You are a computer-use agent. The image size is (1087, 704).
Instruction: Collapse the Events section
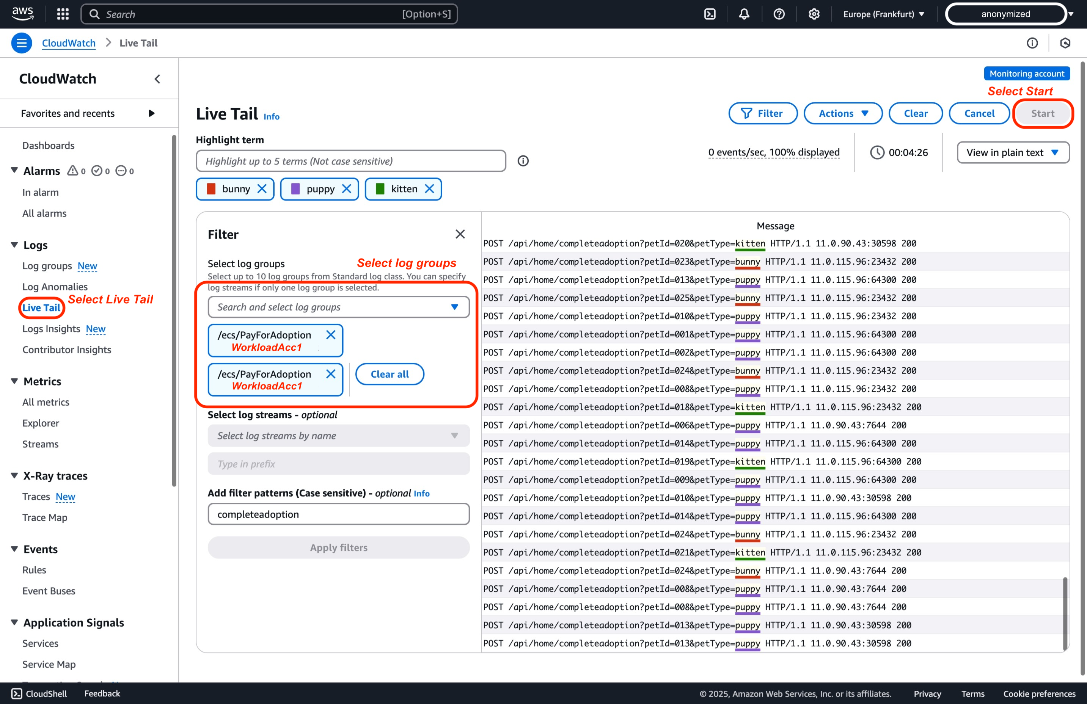tap(14, 549)
